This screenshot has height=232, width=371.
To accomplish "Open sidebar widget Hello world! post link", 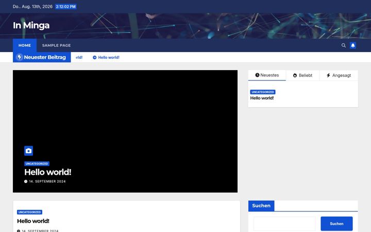I will point(262,98).
